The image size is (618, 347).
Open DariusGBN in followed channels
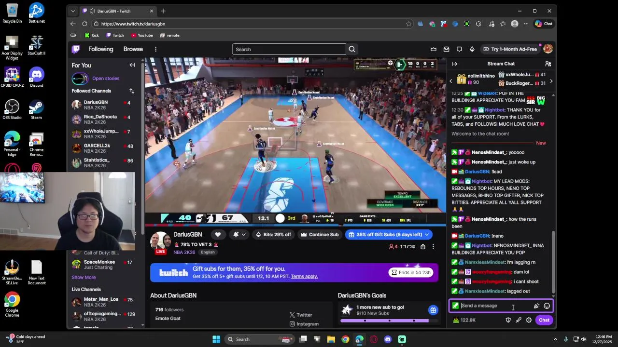point(103,105)
